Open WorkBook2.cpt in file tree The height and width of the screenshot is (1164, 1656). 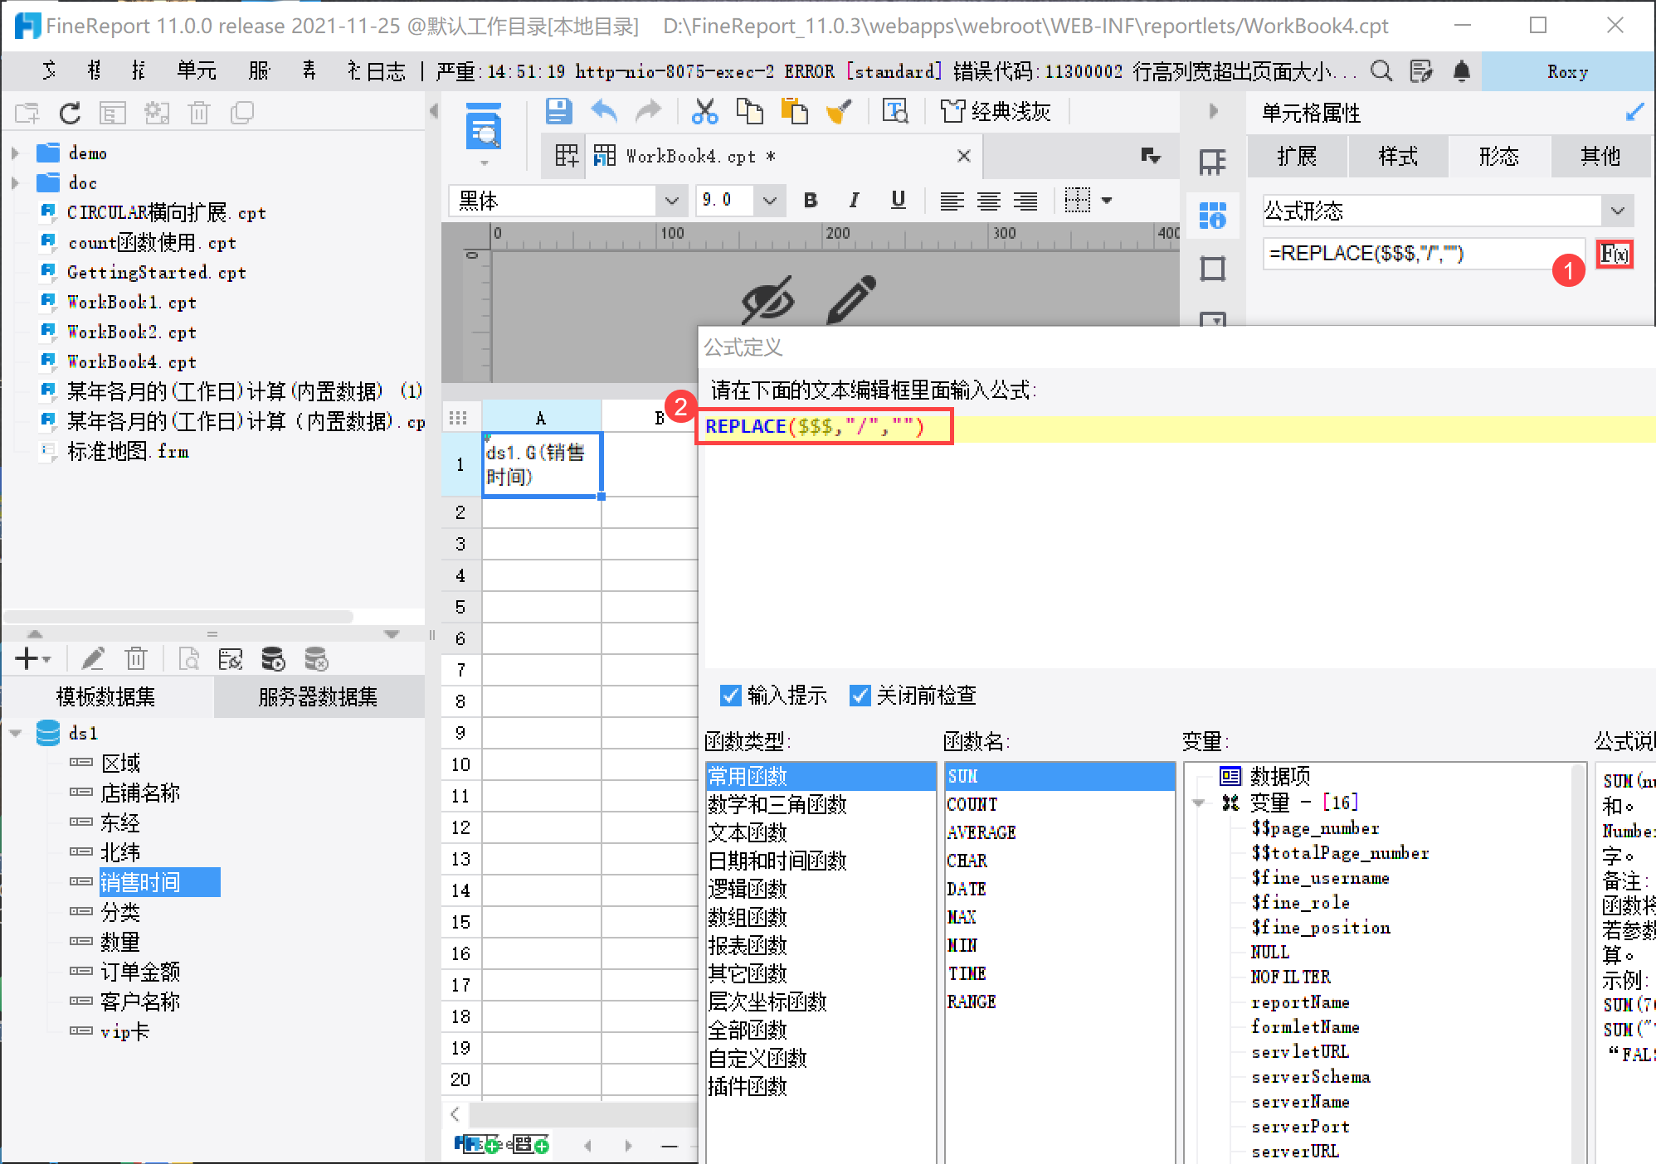point(131,332)
